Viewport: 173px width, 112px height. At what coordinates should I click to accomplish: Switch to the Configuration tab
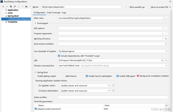coord(39,13)
